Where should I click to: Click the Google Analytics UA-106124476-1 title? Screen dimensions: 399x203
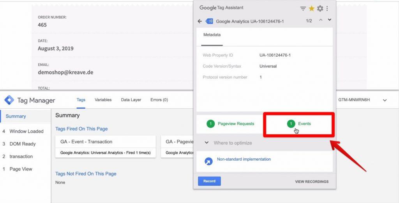click(250, 21)
